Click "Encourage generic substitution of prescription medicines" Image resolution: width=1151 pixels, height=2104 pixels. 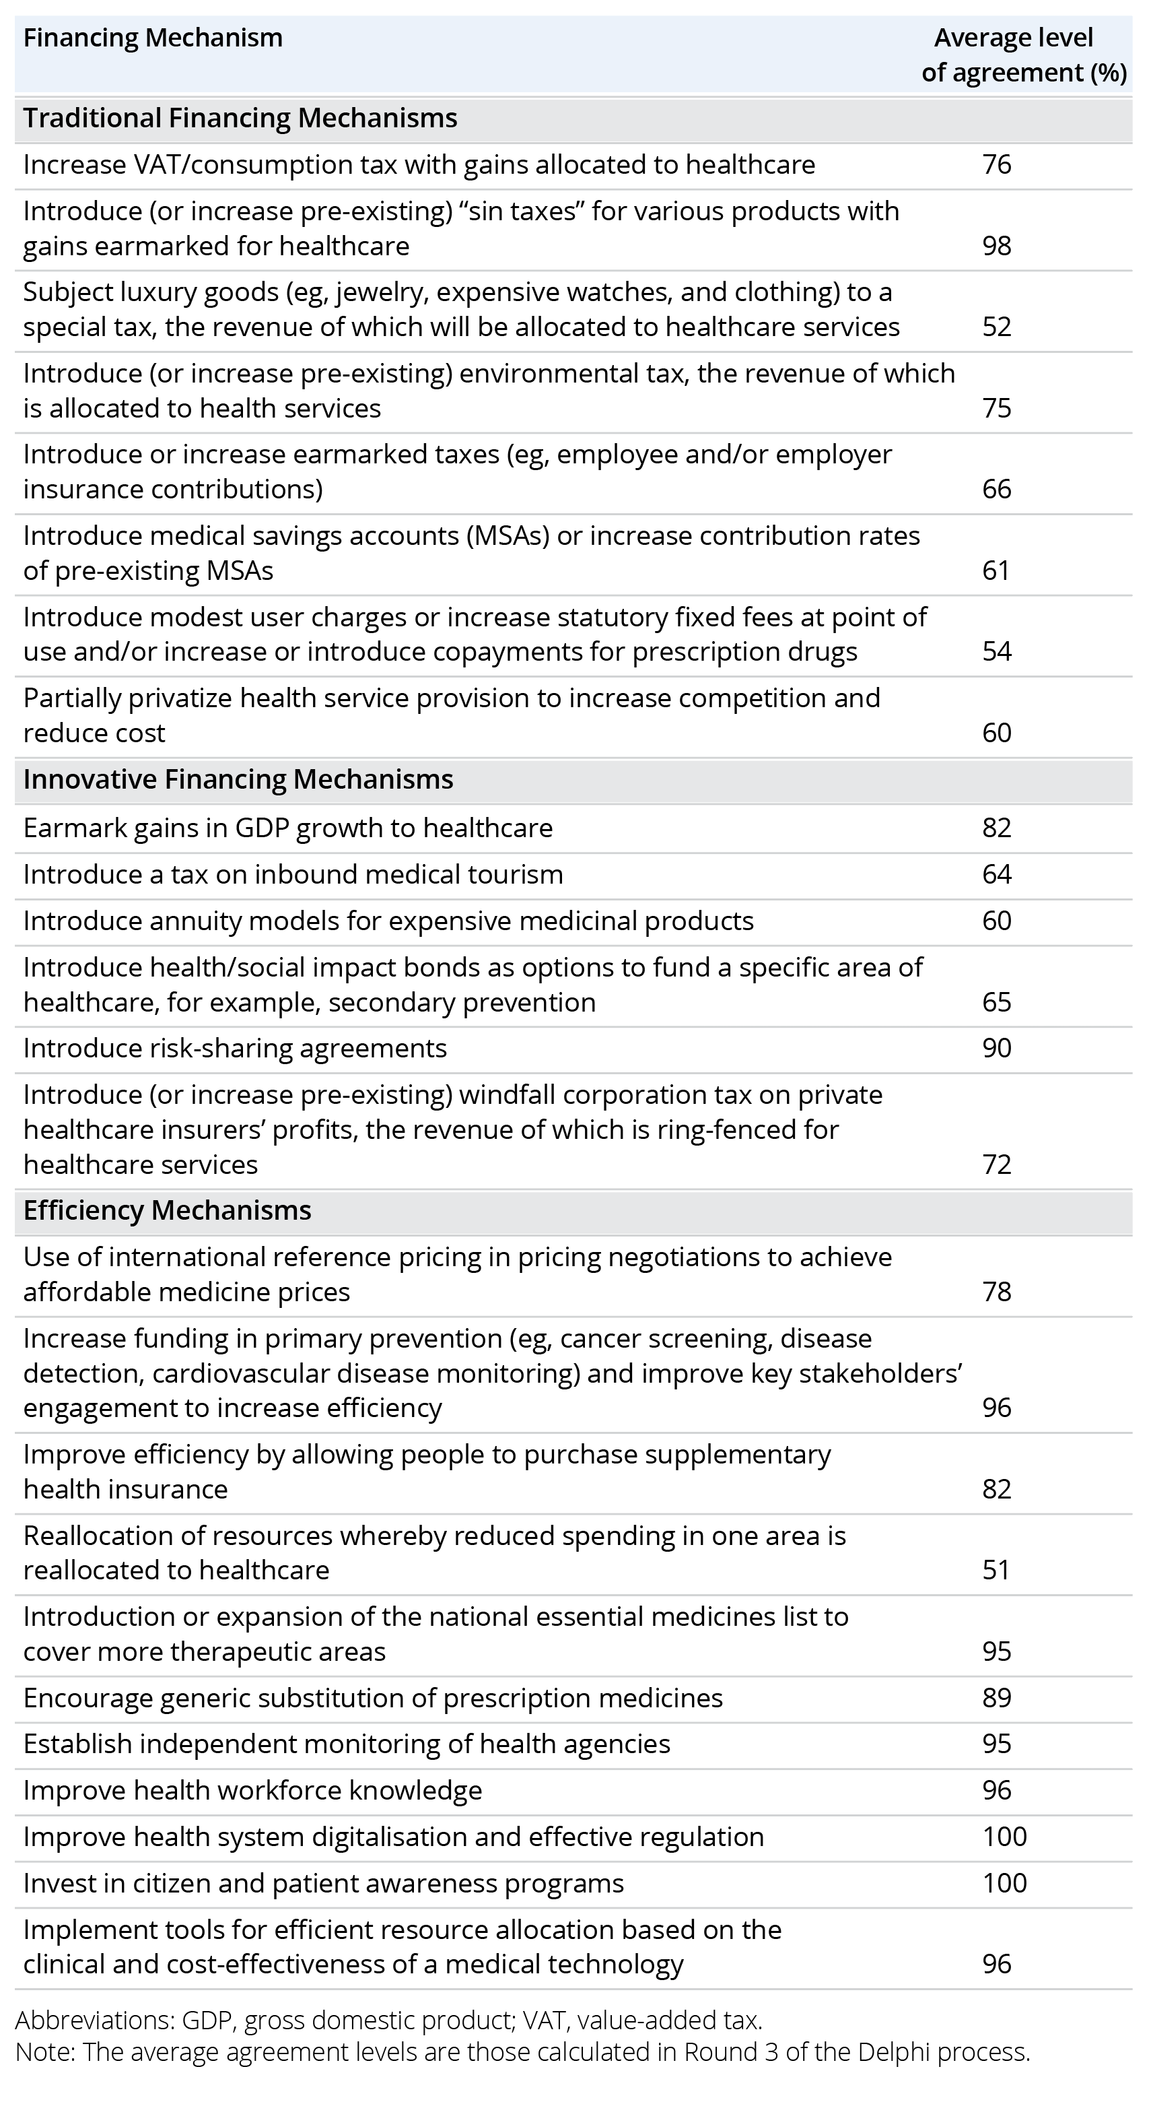click(373, 1698)
